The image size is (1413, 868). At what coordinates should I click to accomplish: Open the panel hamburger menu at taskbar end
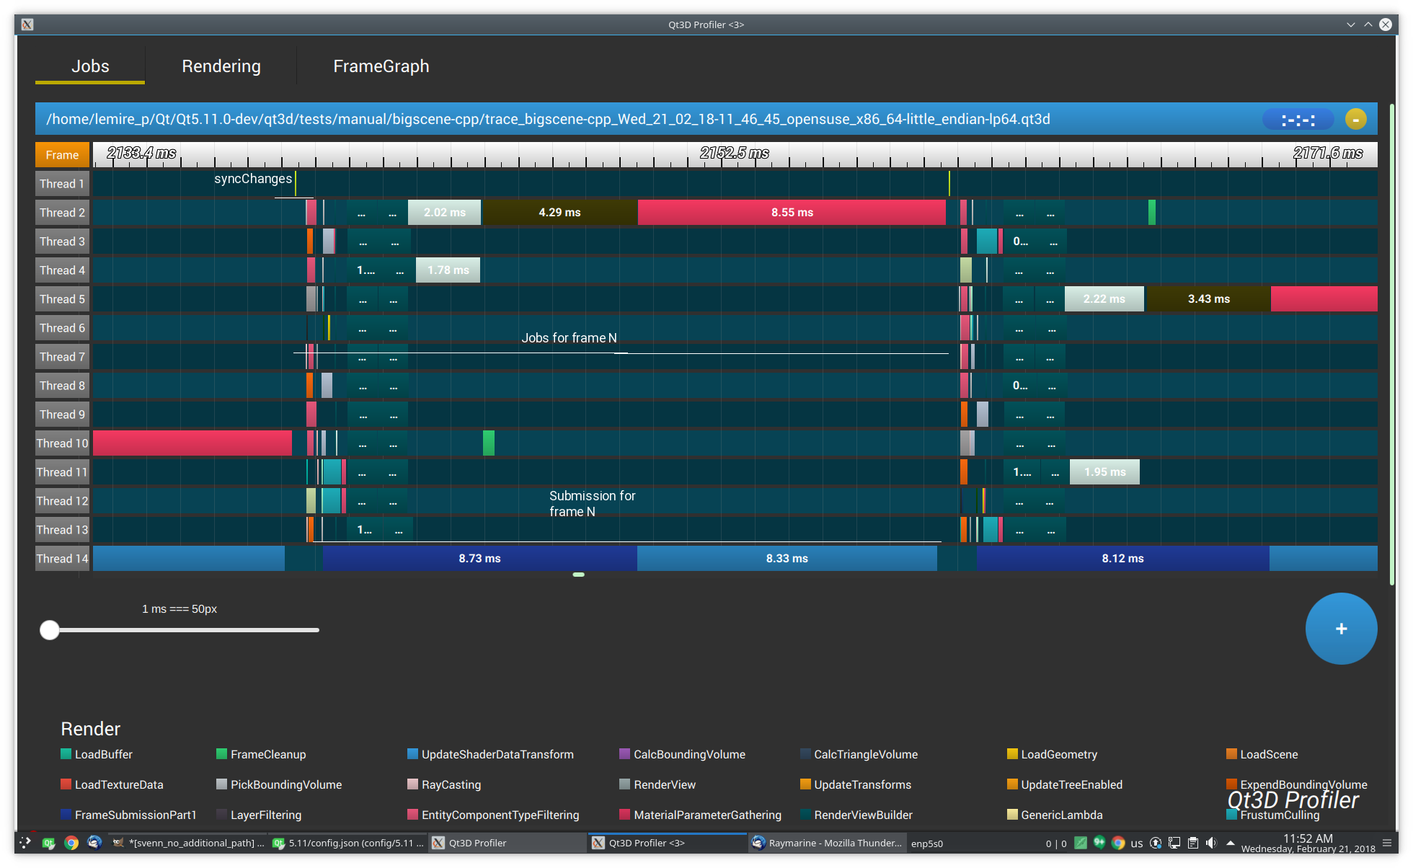click(x=1387, y=843)
